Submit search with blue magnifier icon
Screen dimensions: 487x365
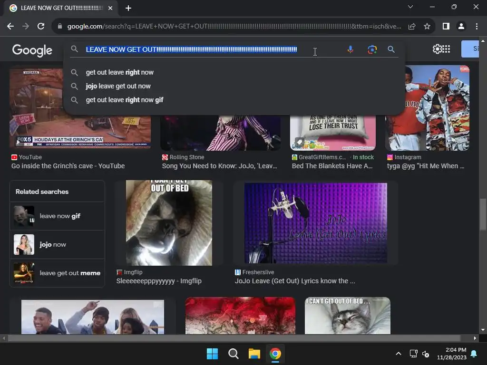click(x=391, y=49)
